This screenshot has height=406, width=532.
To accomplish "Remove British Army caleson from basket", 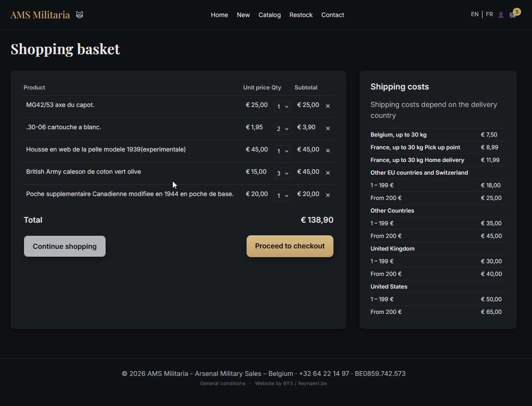I will point(328,173).
